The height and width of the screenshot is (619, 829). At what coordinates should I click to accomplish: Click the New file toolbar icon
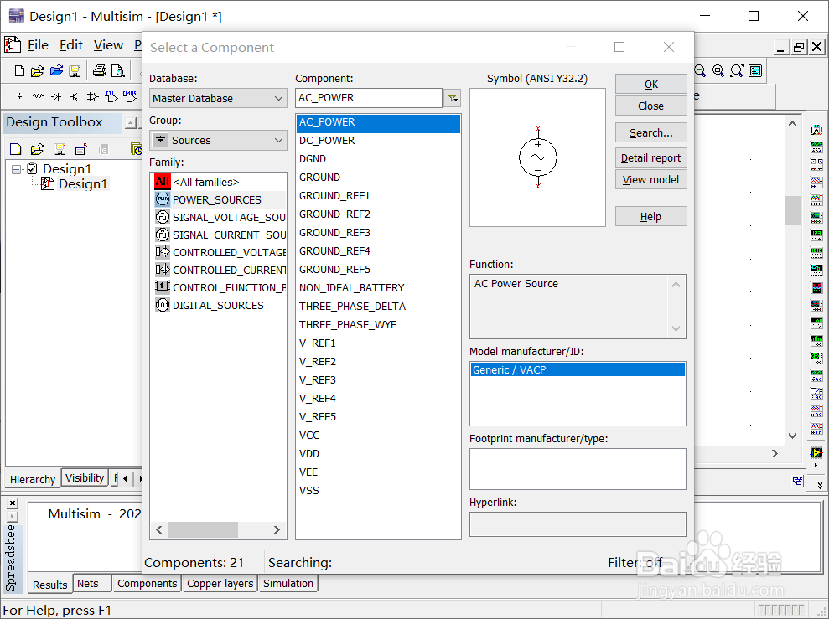click(x=19, y=70)
